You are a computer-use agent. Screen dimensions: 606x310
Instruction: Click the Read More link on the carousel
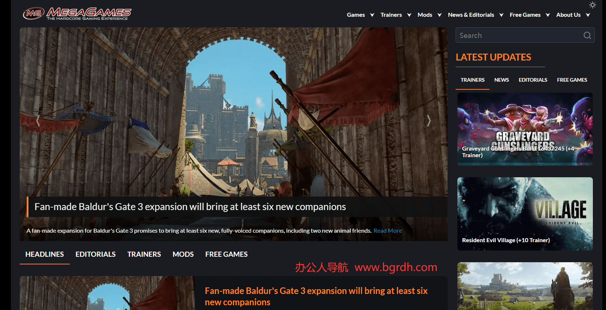[388, 230]
